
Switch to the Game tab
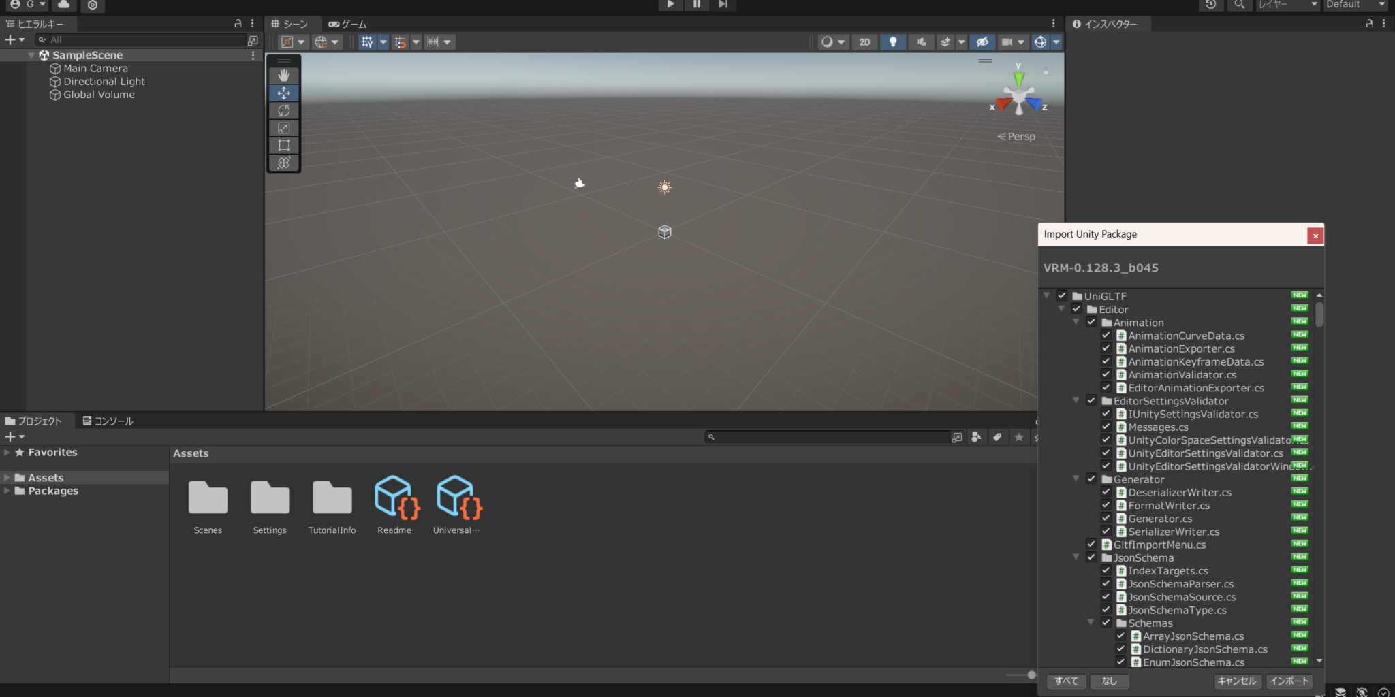(x=347, y=24)
